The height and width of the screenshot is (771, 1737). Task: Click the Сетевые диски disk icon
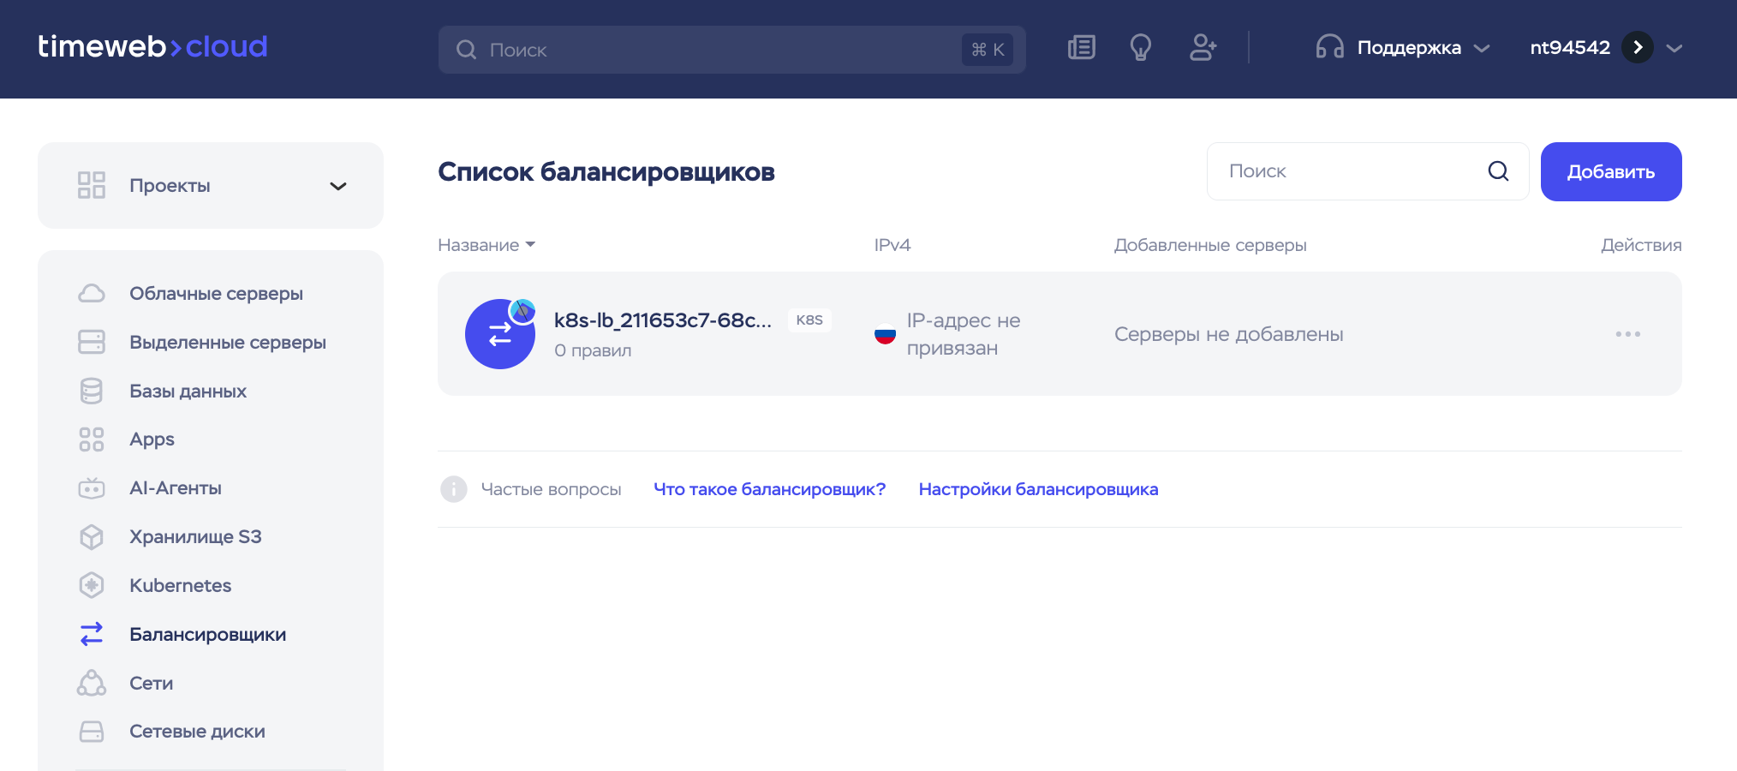92,732
